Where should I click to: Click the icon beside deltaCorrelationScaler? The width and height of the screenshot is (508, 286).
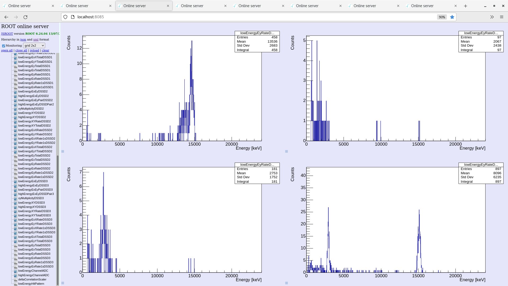coord(16,279)
